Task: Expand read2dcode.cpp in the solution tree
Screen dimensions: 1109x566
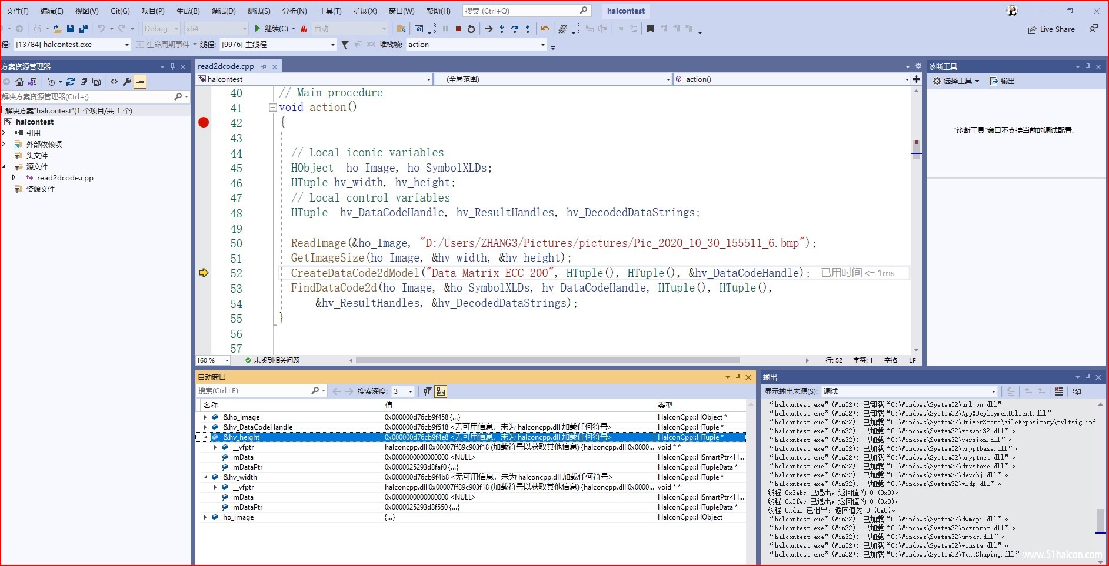Action: coord(14,177)
